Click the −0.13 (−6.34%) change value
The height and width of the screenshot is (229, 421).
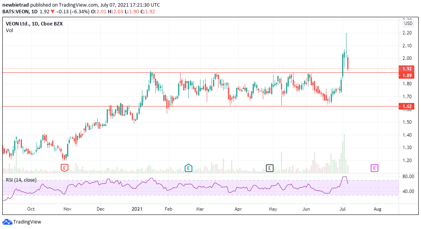pyautogui.click(x=73, y=11)
